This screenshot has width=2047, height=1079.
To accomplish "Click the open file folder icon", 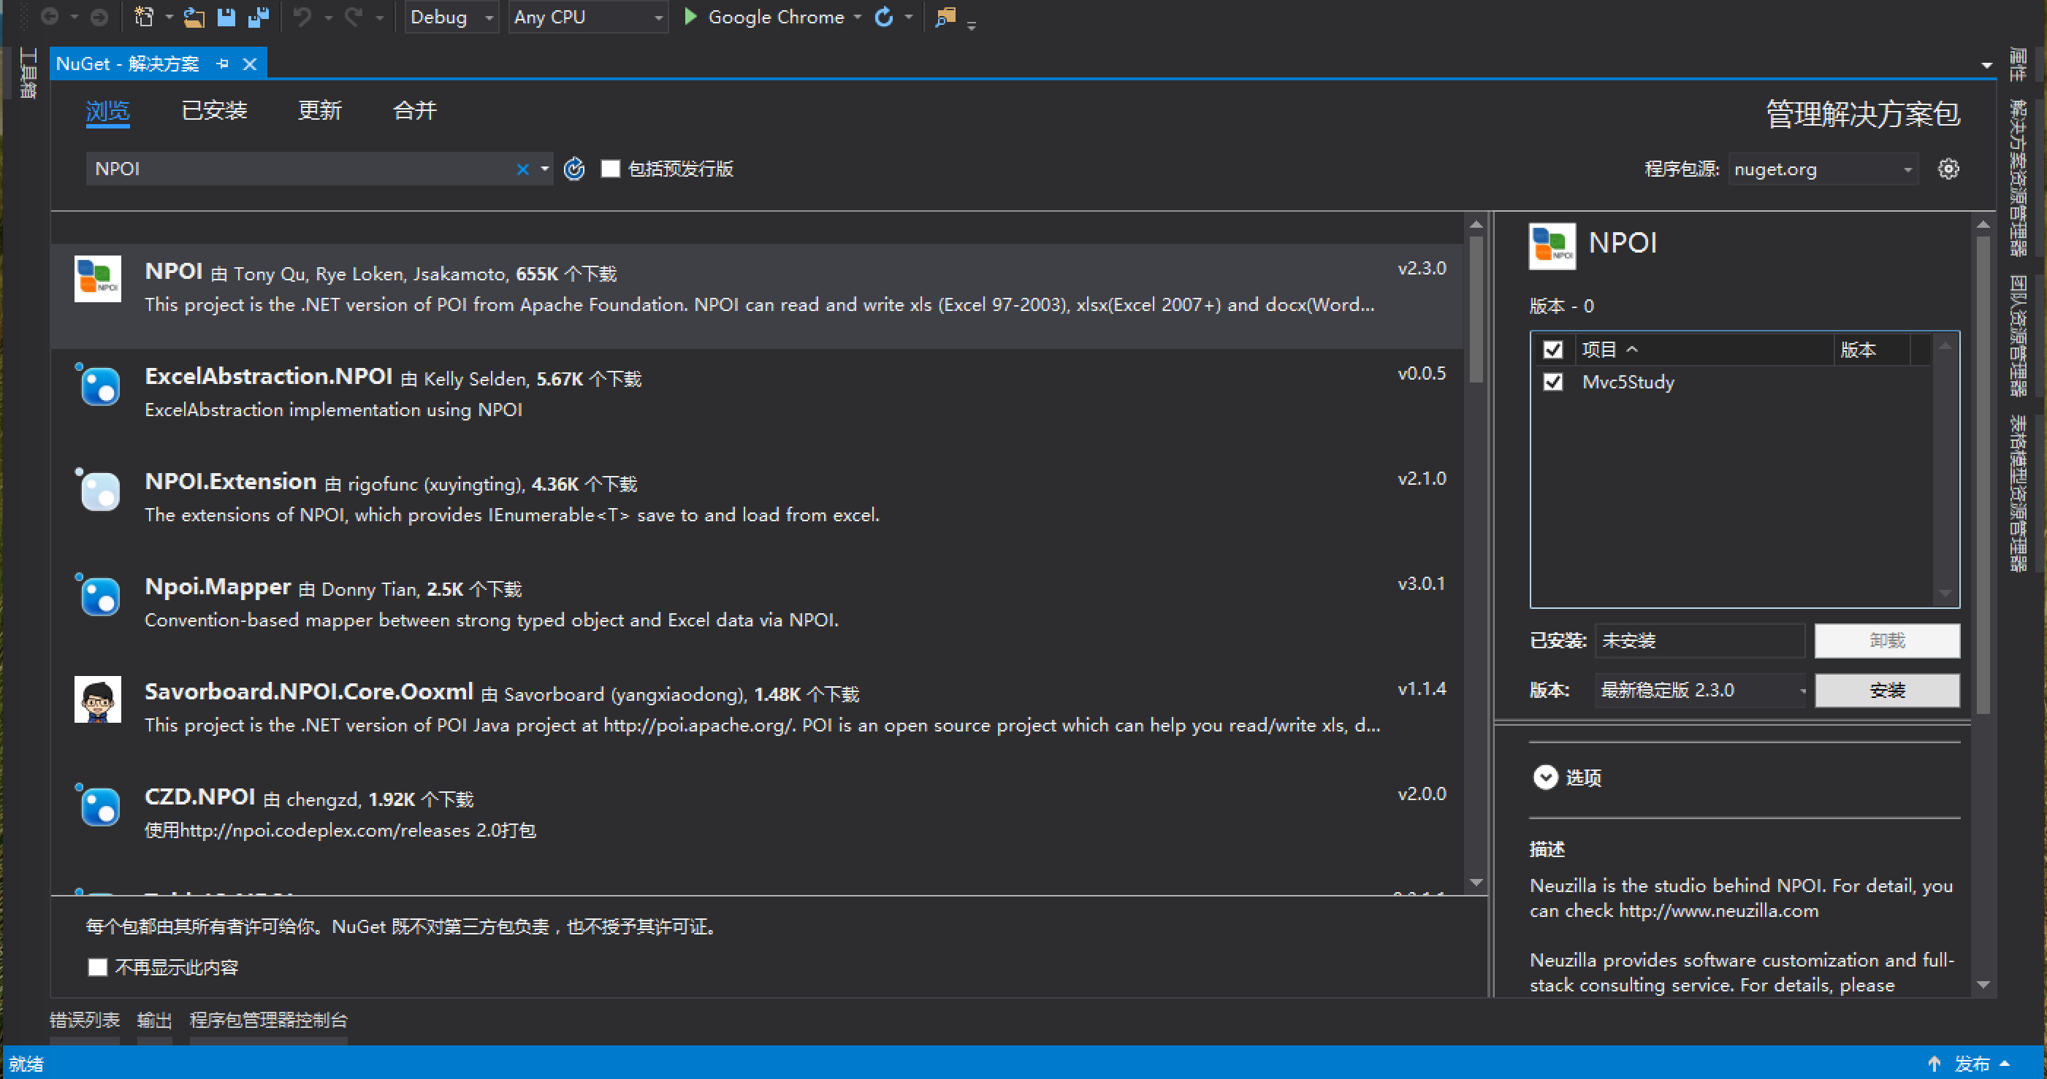I will tap(194, 17).
